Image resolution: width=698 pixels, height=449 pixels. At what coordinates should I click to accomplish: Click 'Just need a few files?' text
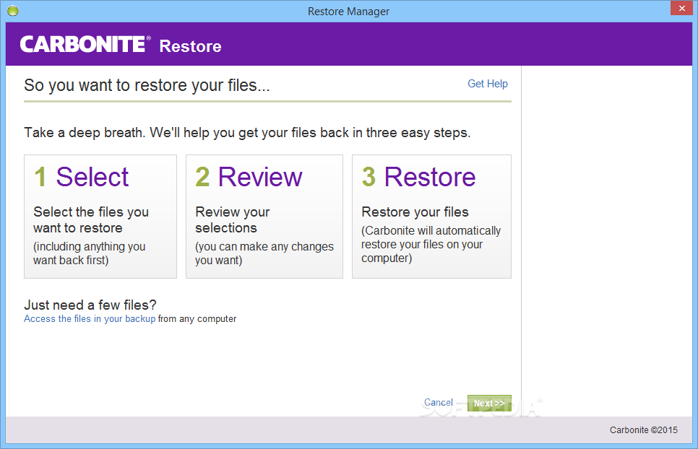point(90,305)
